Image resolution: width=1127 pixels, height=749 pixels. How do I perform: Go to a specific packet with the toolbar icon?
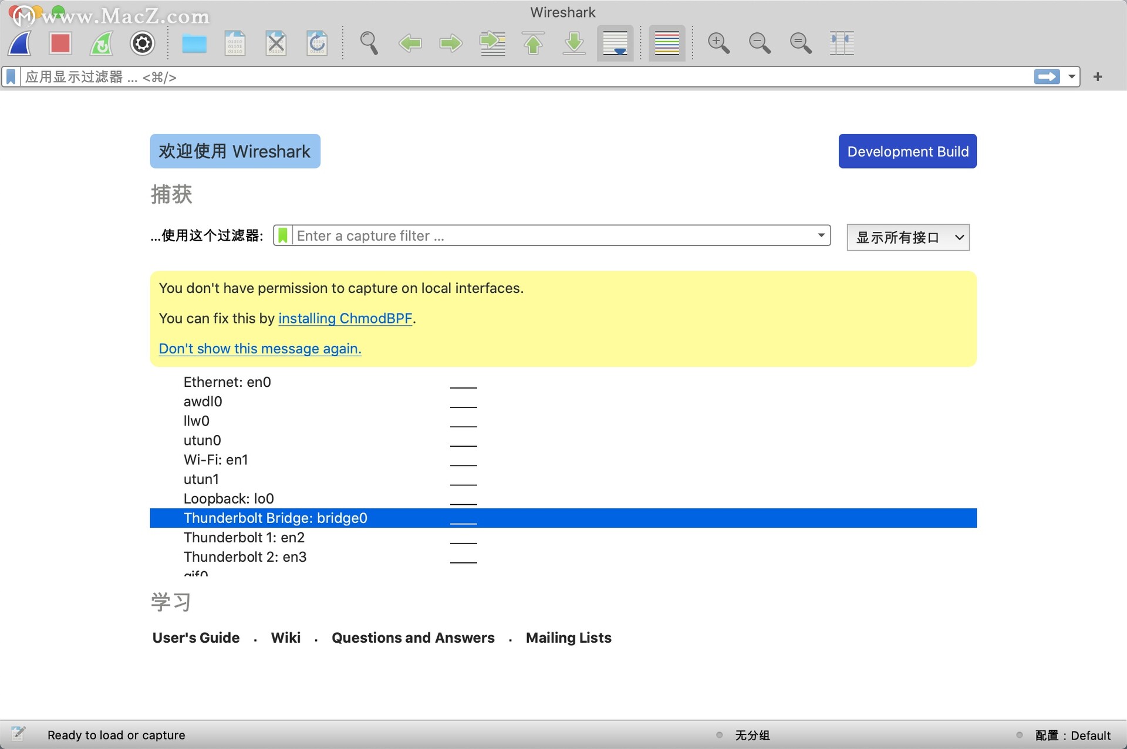click(492, 43)
